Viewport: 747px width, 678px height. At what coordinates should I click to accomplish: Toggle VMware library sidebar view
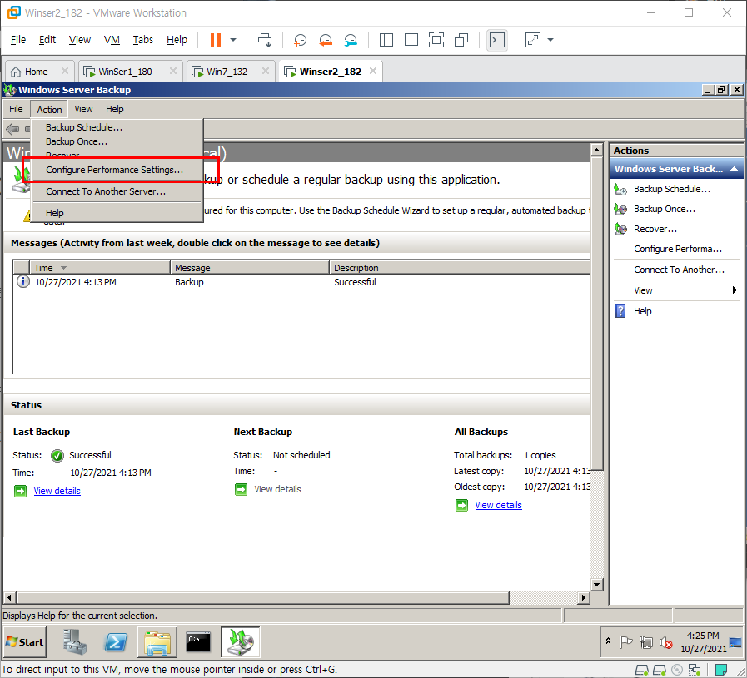[386, 40]
